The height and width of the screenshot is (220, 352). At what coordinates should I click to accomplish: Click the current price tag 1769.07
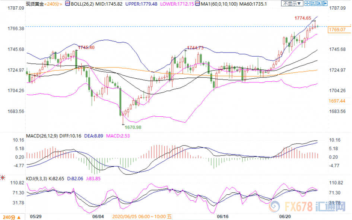337,29
